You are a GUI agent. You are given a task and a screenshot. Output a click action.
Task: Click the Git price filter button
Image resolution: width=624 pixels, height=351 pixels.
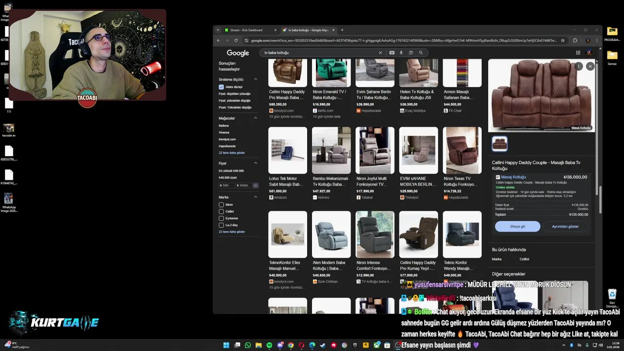tap(255, 185)
